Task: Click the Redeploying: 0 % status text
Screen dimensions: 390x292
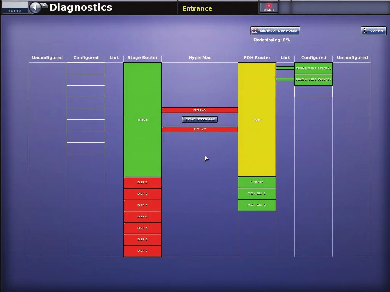Action: 272,40
